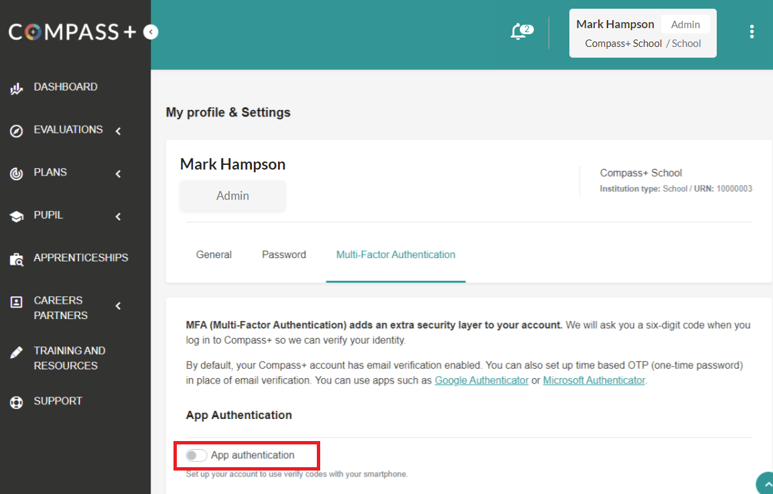The width and height of the screenshot is (773, 494).
Task: Select the Multi-Factor Authentication tab
Action: click(396, 255)
